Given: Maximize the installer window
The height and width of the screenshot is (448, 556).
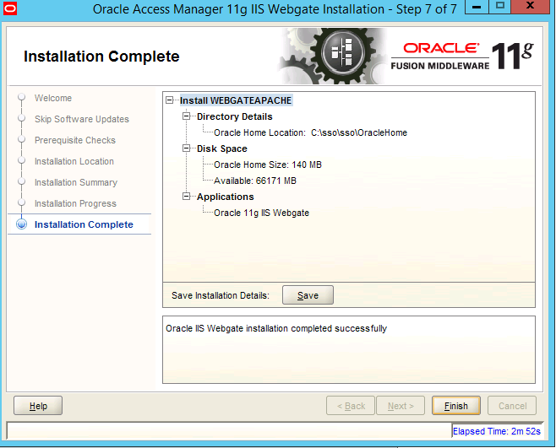Looking at the screenshot, I should tap(500, 7).
